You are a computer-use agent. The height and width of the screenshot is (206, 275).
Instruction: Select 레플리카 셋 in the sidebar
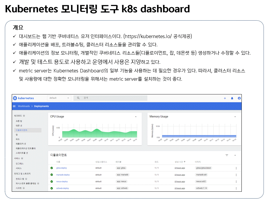tap(21, 144)
